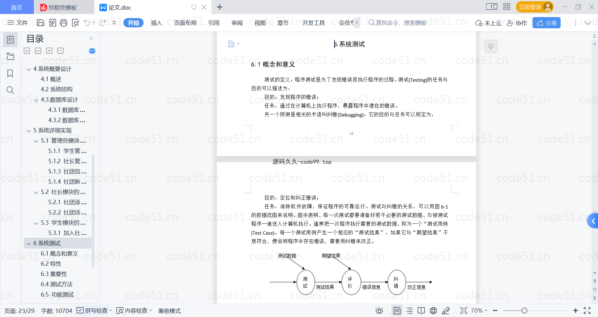Enter full screen mode icon
The width and height of the screenshot is (598, 317).
[x=587, y=310]
